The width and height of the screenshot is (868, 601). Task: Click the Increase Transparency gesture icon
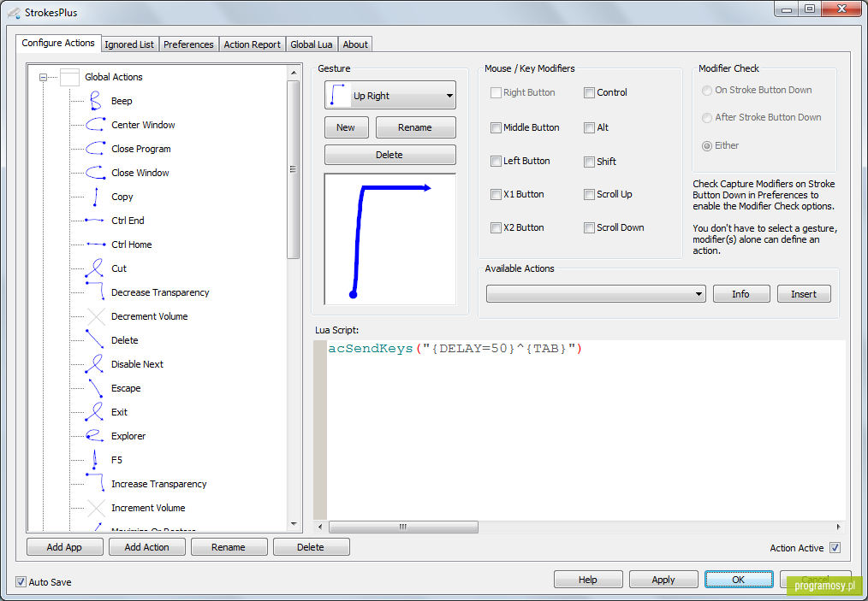(x=95, y=483)
